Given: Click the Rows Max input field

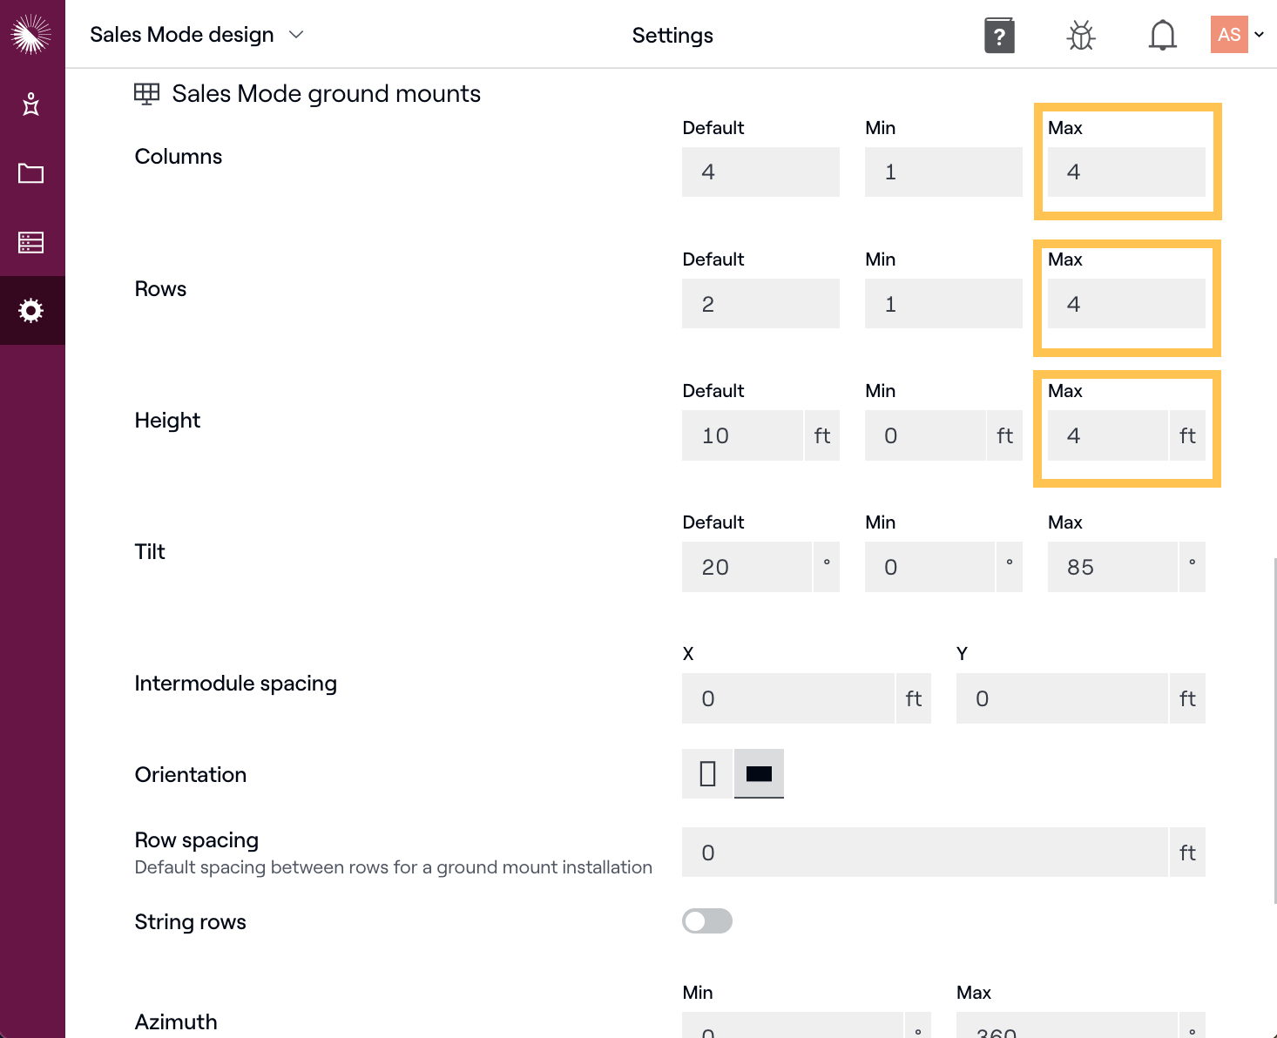Looking at the screenshot, I should click(x=1125, y=304).
